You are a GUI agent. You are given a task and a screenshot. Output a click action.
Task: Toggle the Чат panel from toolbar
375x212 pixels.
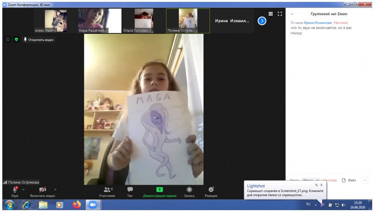click(x=130, y=192)
